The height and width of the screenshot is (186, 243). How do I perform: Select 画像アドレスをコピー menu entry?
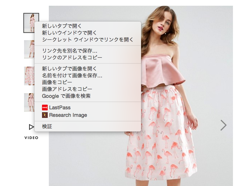click(67, 89)
